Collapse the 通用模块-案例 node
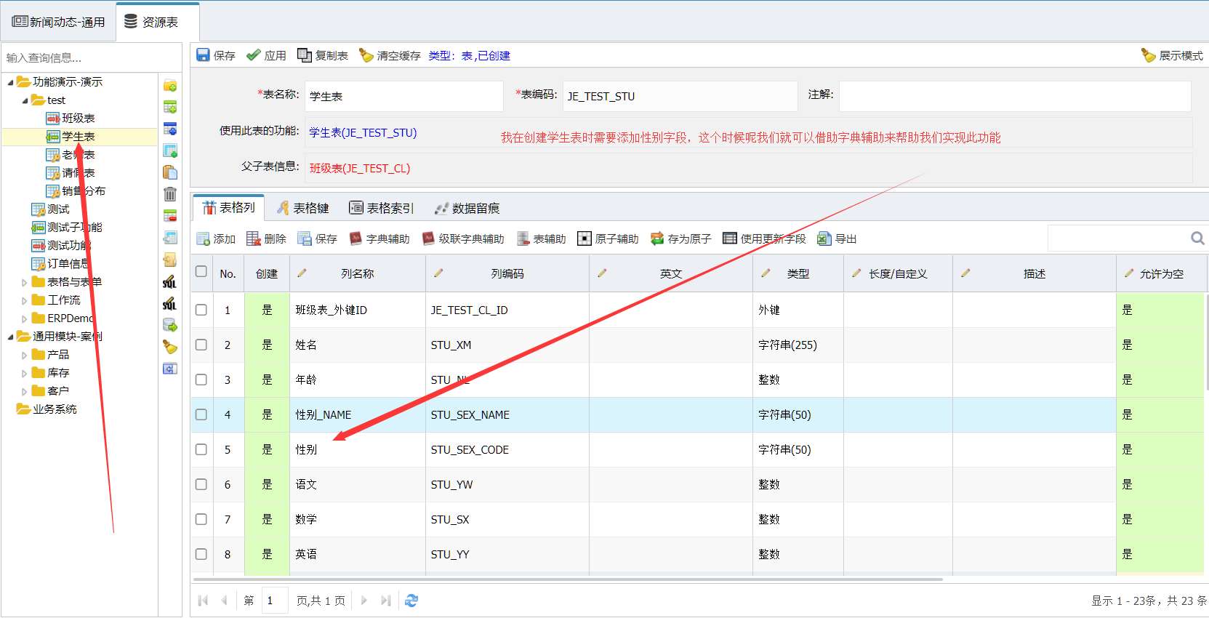 [10, 337]
